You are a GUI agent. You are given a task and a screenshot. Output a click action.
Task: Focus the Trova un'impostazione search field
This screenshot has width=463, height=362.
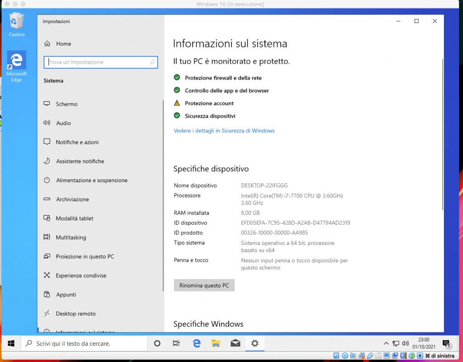click(101, 62)
